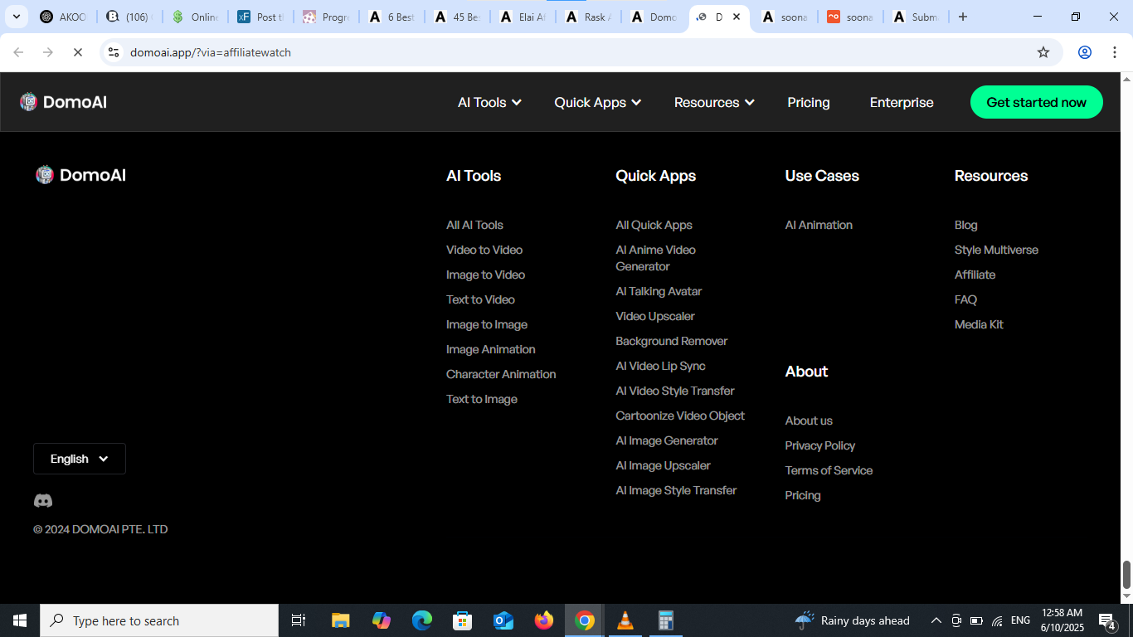Expand the Quick Apps header menu
Screen dimensions: 1133x637
(597, 102)
